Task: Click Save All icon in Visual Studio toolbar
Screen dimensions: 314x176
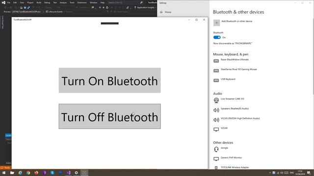Action: 28,8
